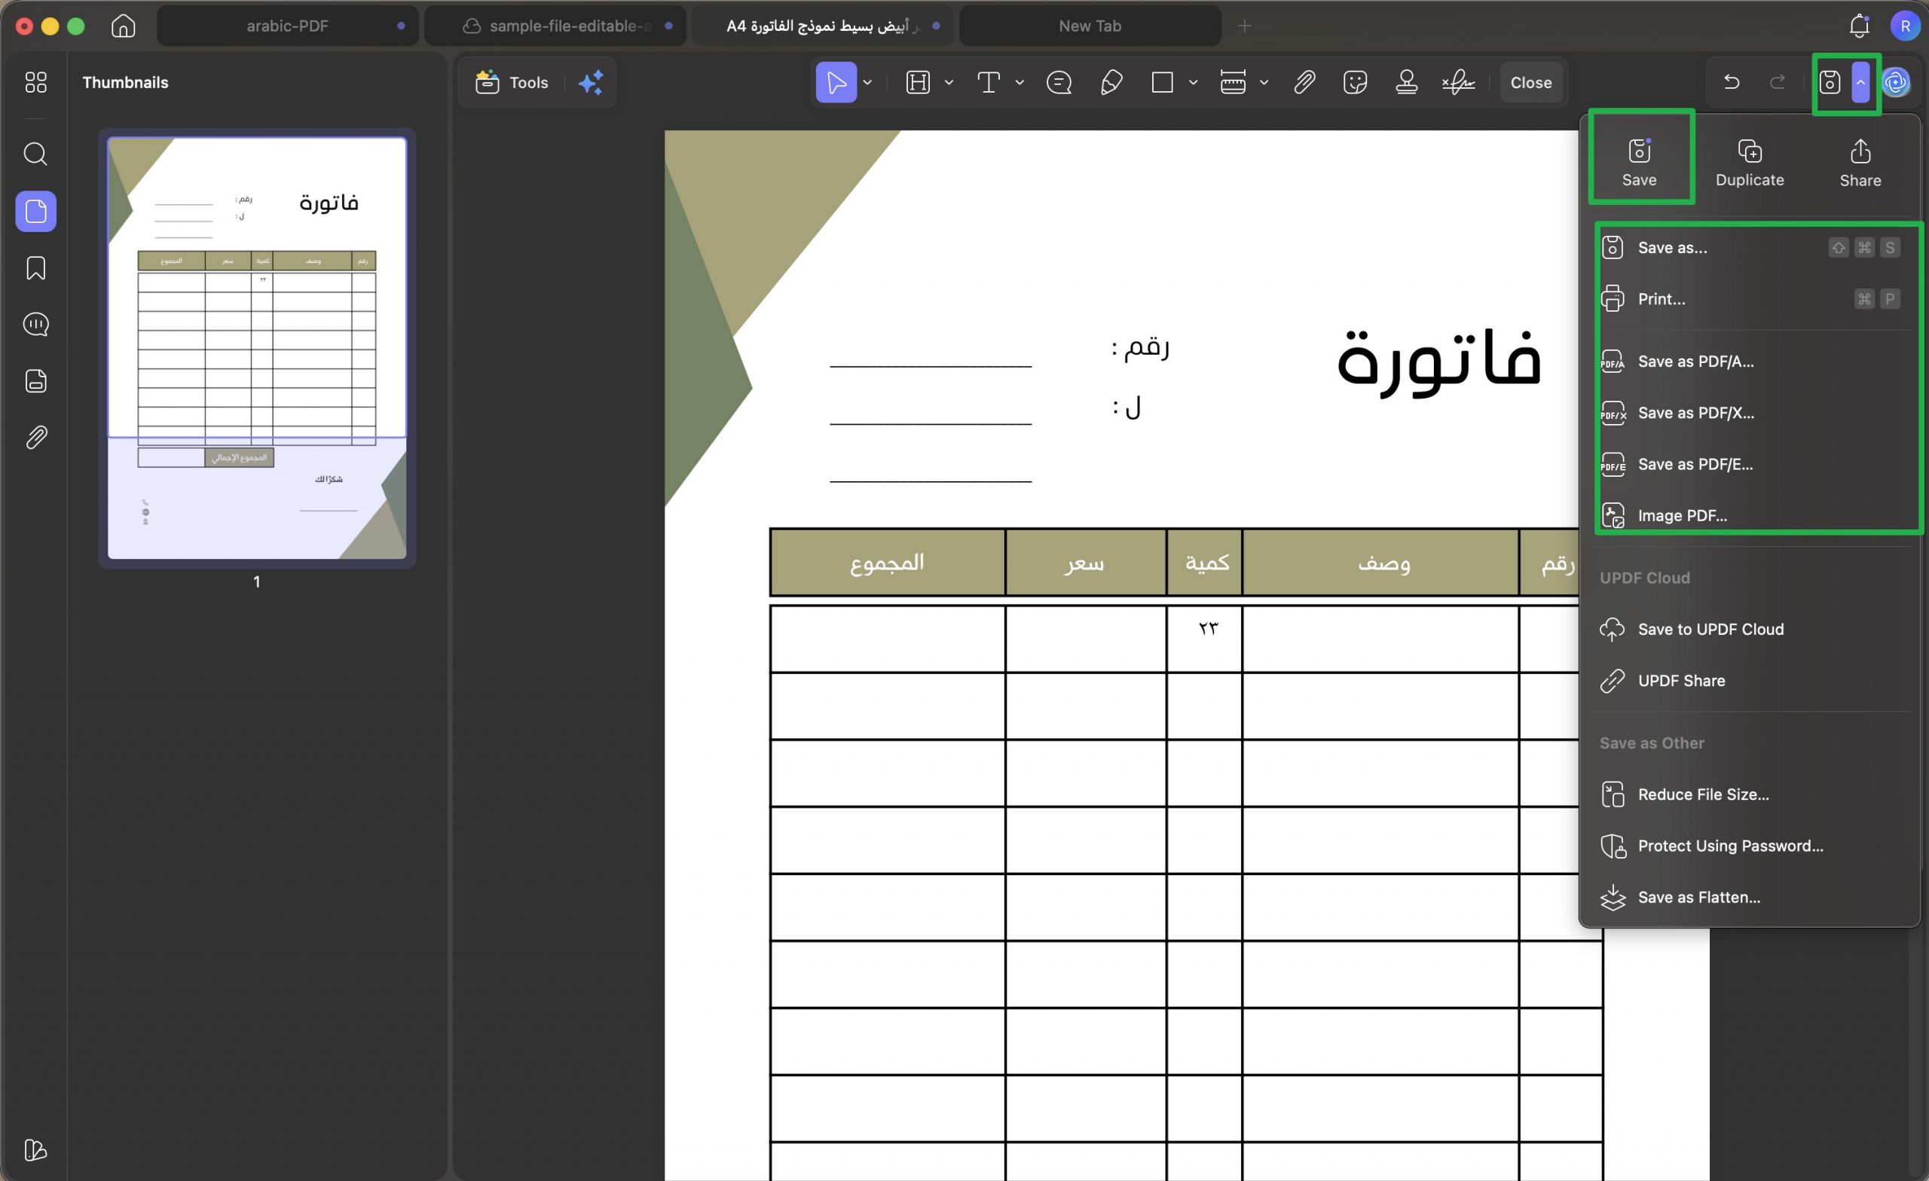Image resolution: width=1929 pixels, height=1181 pixels.
Task: Select page 1 thumbnail
Action: click(x=257, y=348)
